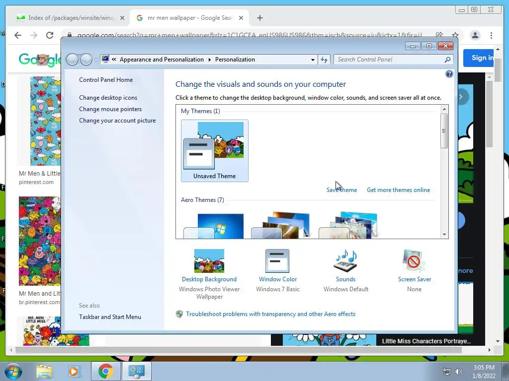Click Chrome's URL address bar
Screen dimensions: 509x381
(250, 35)
